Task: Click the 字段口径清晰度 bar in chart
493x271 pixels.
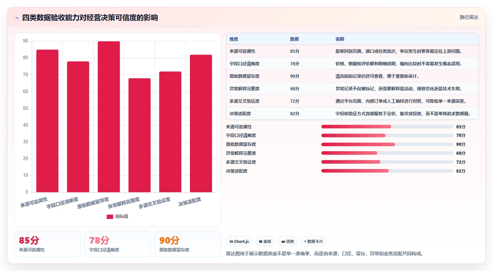Action: [x=78, y=127]
